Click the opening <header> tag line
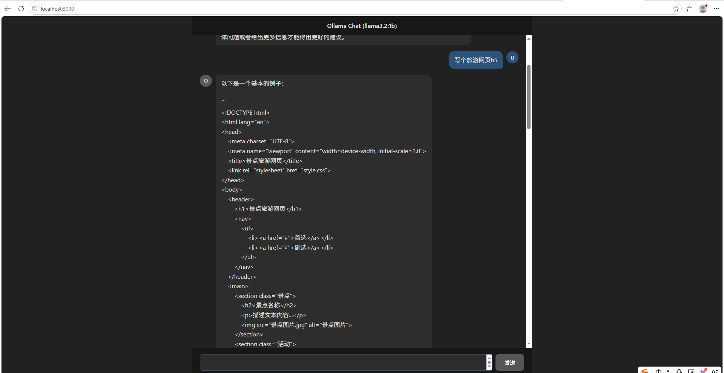The height and width of the screenshot is (373, 724). click(241, 200)
